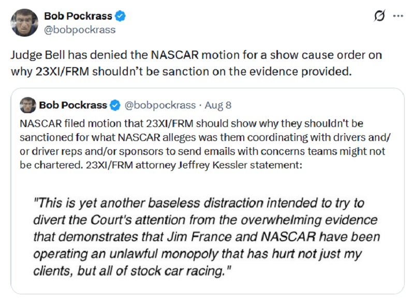Open quoted tweet's Aug 8 timestamp
This screenshot has width=414, height=300.
point(218,105)
